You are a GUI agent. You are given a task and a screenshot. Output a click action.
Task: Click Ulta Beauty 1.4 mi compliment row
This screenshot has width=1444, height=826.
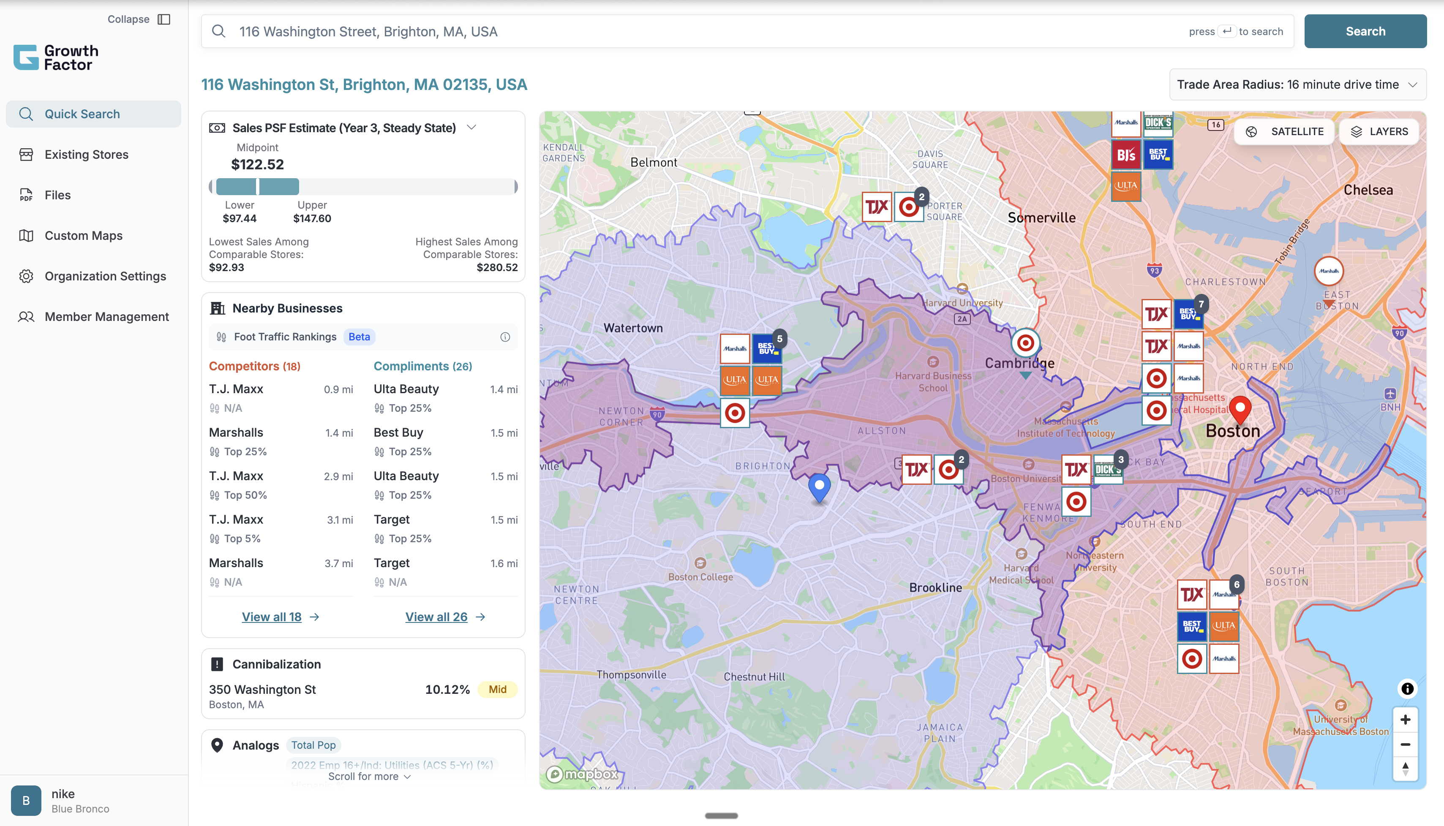tap(445, 398)
